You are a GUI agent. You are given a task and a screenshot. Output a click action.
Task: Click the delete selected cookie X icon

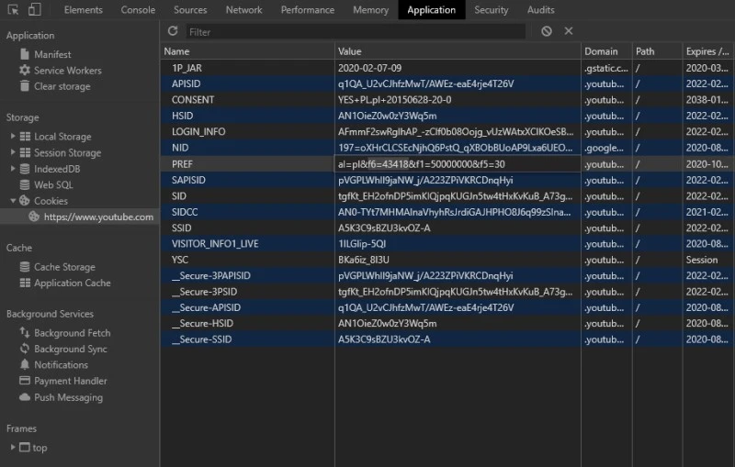[x=569, y=31]
